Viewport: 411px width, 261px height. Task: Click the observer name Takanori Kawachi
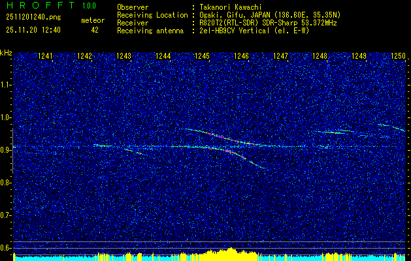pyautogui.click(x=229, y=7)
